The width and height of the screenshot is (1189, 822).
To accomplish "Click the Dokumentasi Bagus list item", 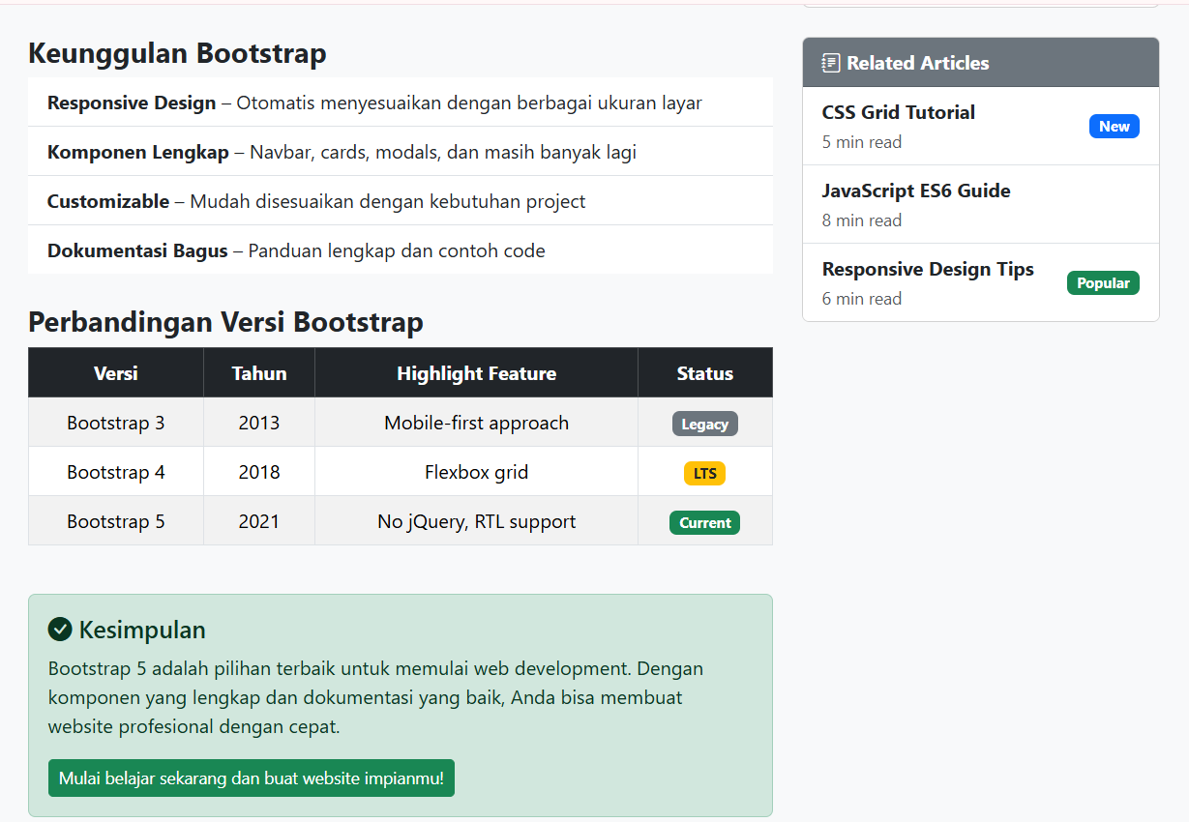I will click(296, 250).
